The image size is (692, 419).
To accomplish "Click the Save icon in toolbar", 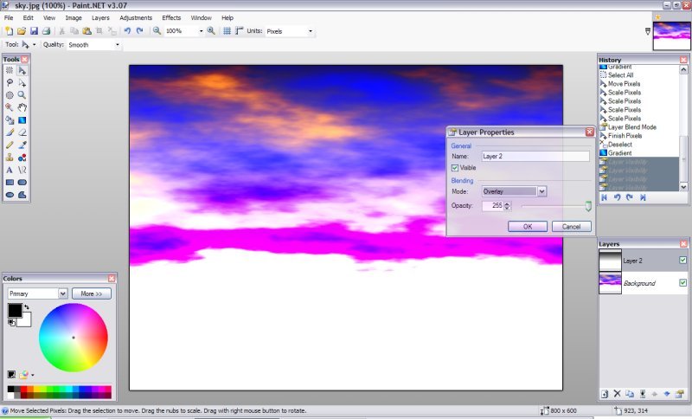I will tap(34, 31).
